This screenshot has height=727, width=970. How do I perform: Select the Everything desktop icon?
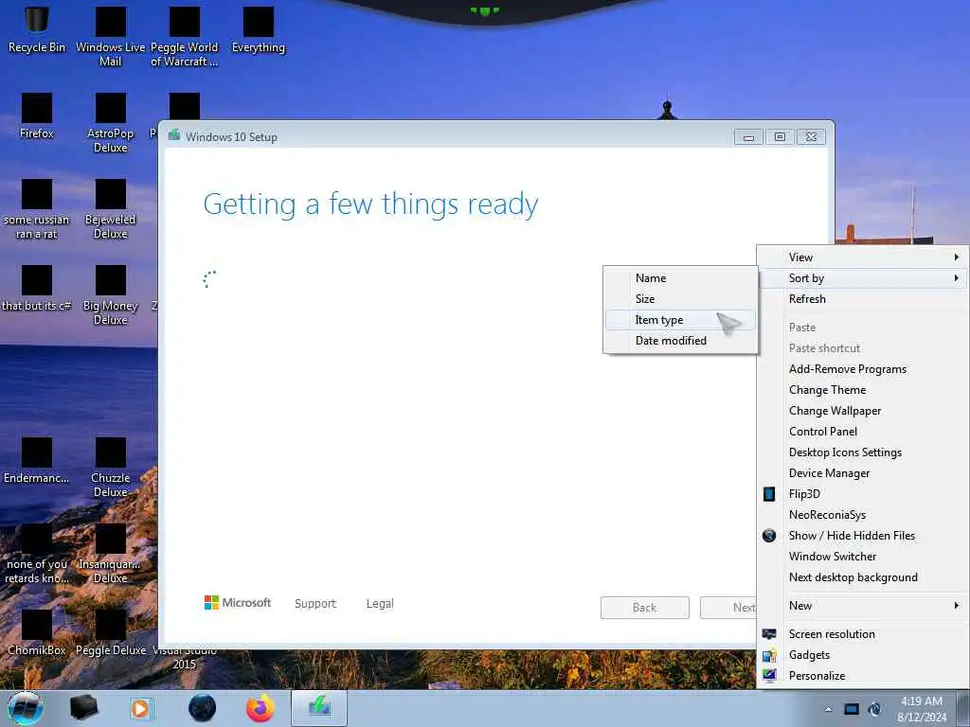[259, 29]
